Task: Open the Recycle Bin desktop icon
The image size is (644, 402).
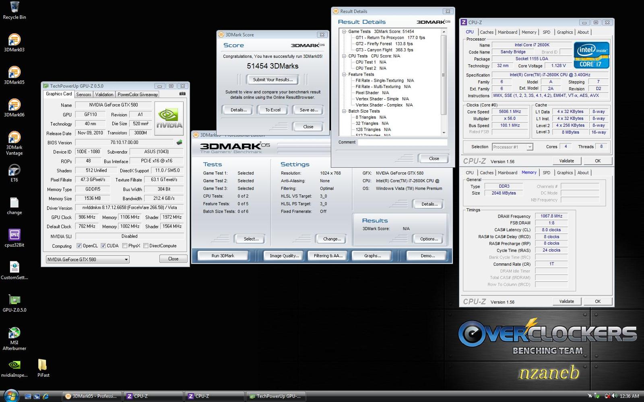Action: pos(14,10)
